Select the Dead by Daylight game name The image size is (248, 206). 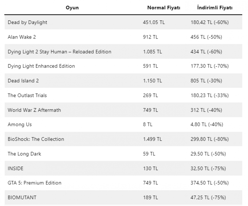[x=27, y=22]
